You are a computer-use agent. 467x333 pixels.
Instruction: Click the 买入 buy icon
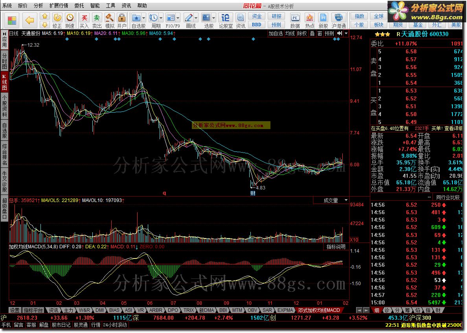click(x=84, y=18)
